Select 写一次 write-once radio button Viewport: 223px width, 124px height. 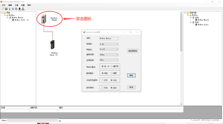[102, 66]
